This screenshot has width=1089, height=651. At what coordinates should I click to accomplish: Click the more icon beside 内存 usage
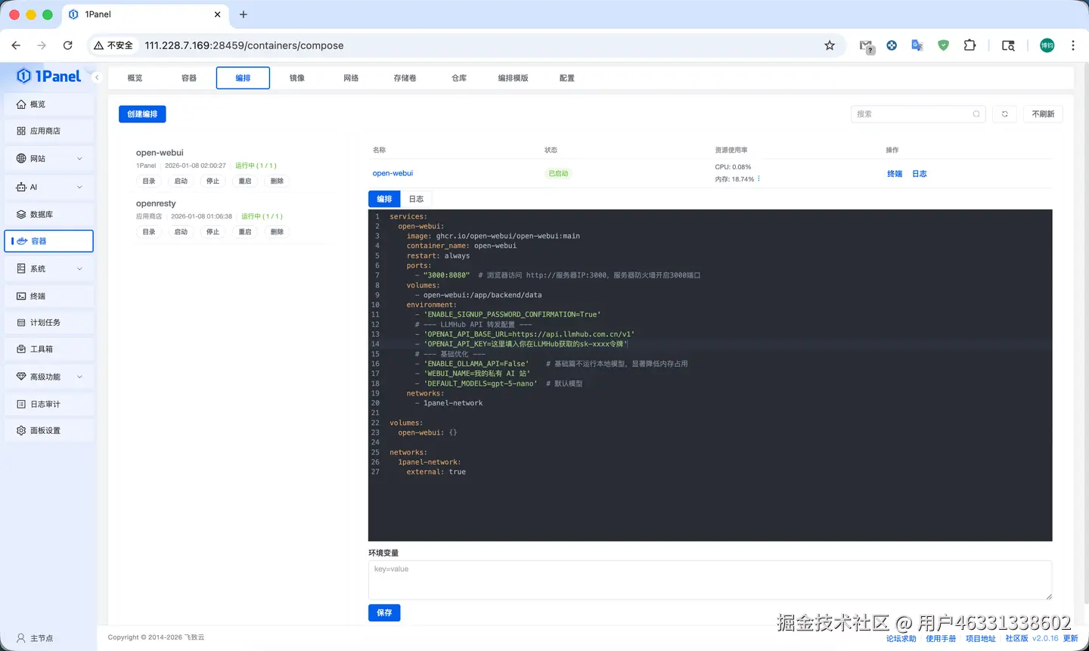click(759, 179)
